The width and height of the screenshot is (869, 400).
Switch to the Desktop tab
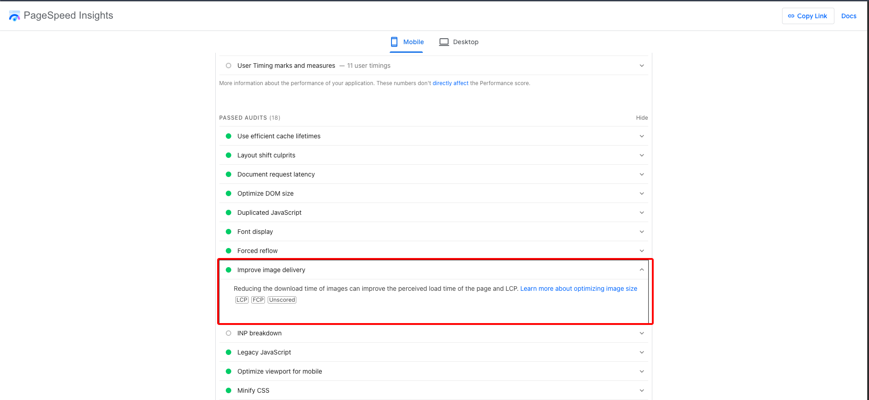point(459,42)
